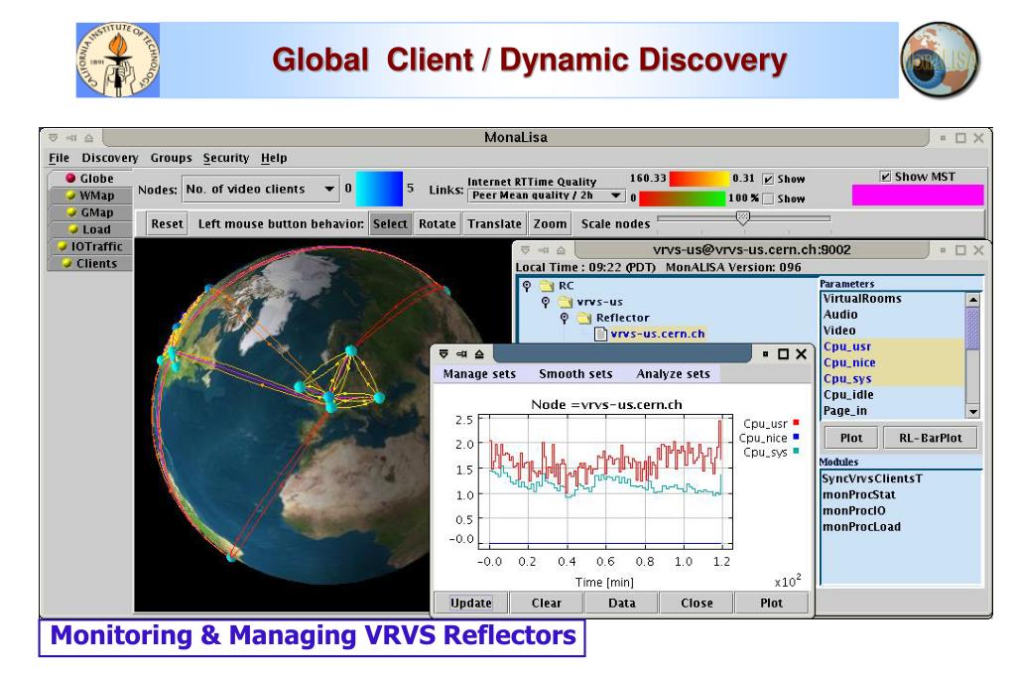
Task: Click Parameters list scroll up arrow
Action: (x=972, y=300)
